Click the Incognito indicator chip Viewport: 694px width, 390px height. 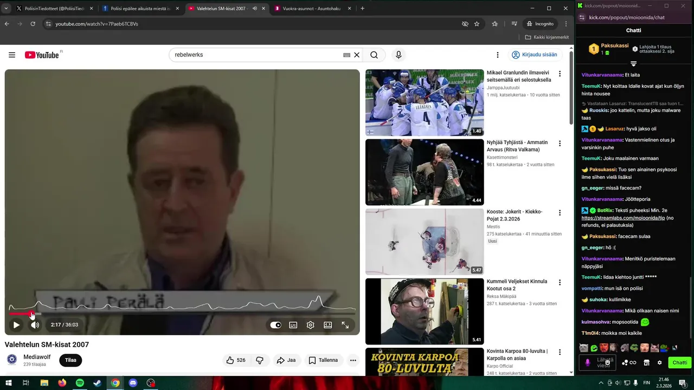pyautogui.click(x=541, y=24)
